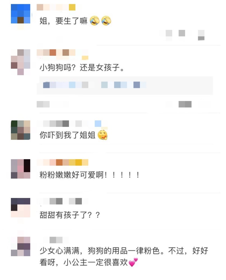Select the comment "粉粉嫩嫩好可爱啊！！！！！"
This screenshot has height=280, width=226.
click(x=90, y=175)
